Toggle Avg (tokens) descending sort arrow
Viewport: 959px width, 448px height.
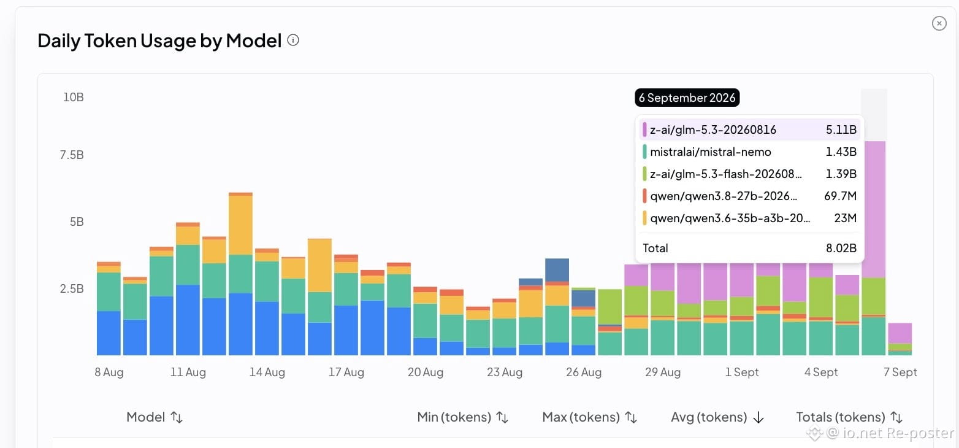click(x=758, y=417)
